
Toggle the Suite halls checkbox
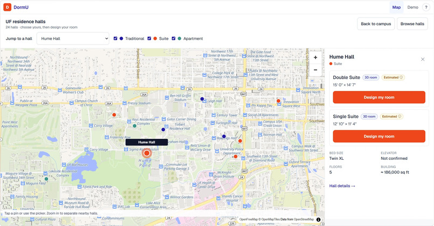149,38
